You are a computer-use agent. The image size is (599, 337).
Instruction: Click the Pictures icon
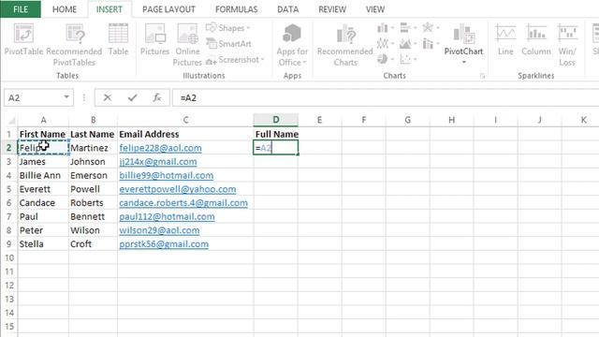(x=154, y=34)
